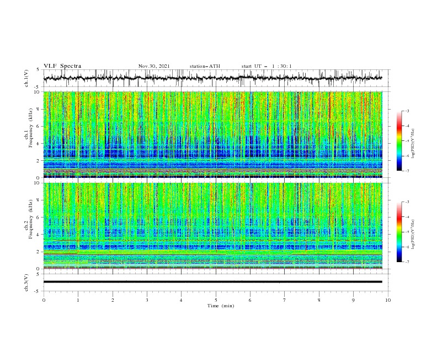Image resolution: width=437 pixels, height=337 pixels.
Task: Click the "Time (min)" axis title
Action: [x=221, y=306]
